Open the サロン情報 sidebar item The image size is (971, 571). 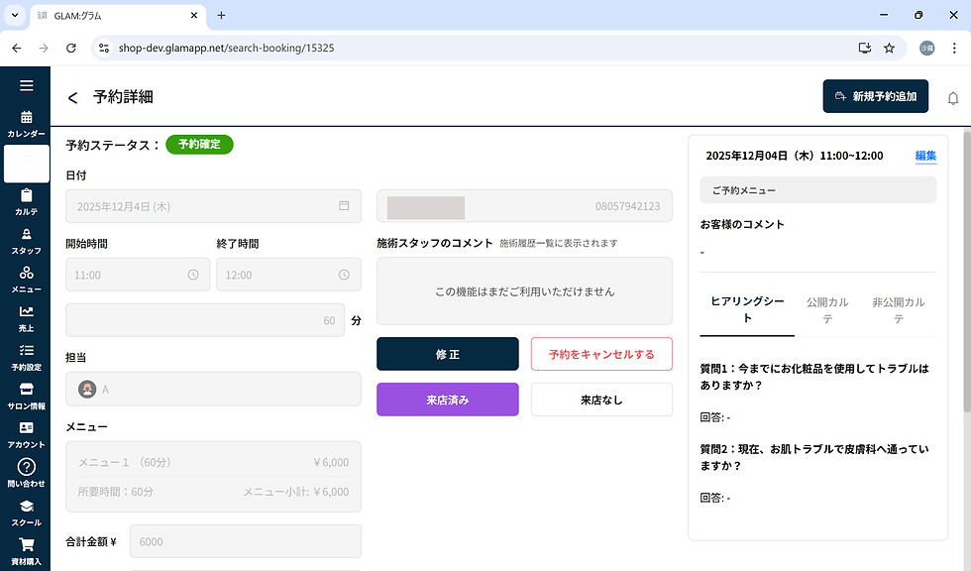pyautogui.click(x=26, y=397)
